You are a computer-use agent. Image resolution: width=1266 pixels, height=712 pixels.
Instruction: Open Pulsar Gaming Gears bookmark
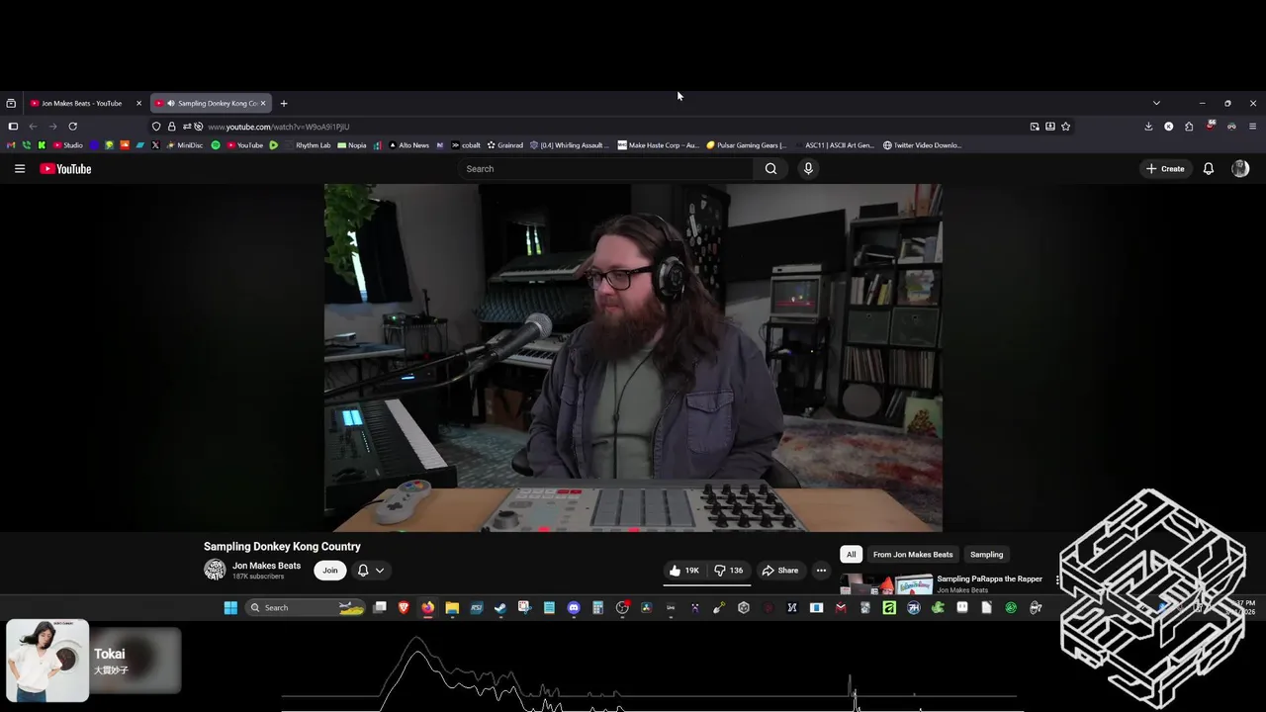coord(747,145)
